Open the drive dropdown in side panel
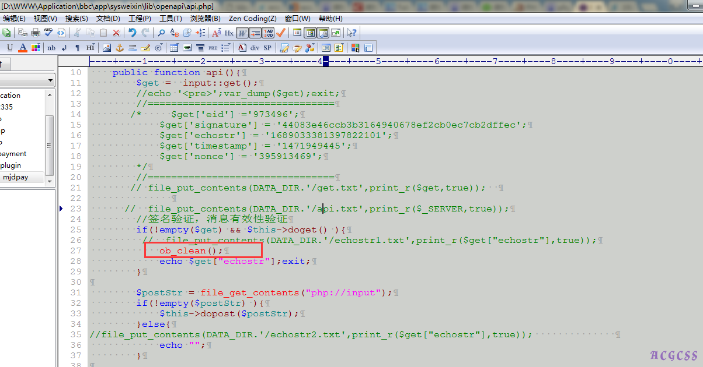 coord(51,80)
